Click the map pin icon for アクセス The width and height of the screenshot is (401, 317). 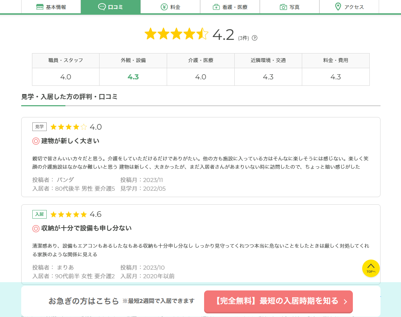click(338, 7)
